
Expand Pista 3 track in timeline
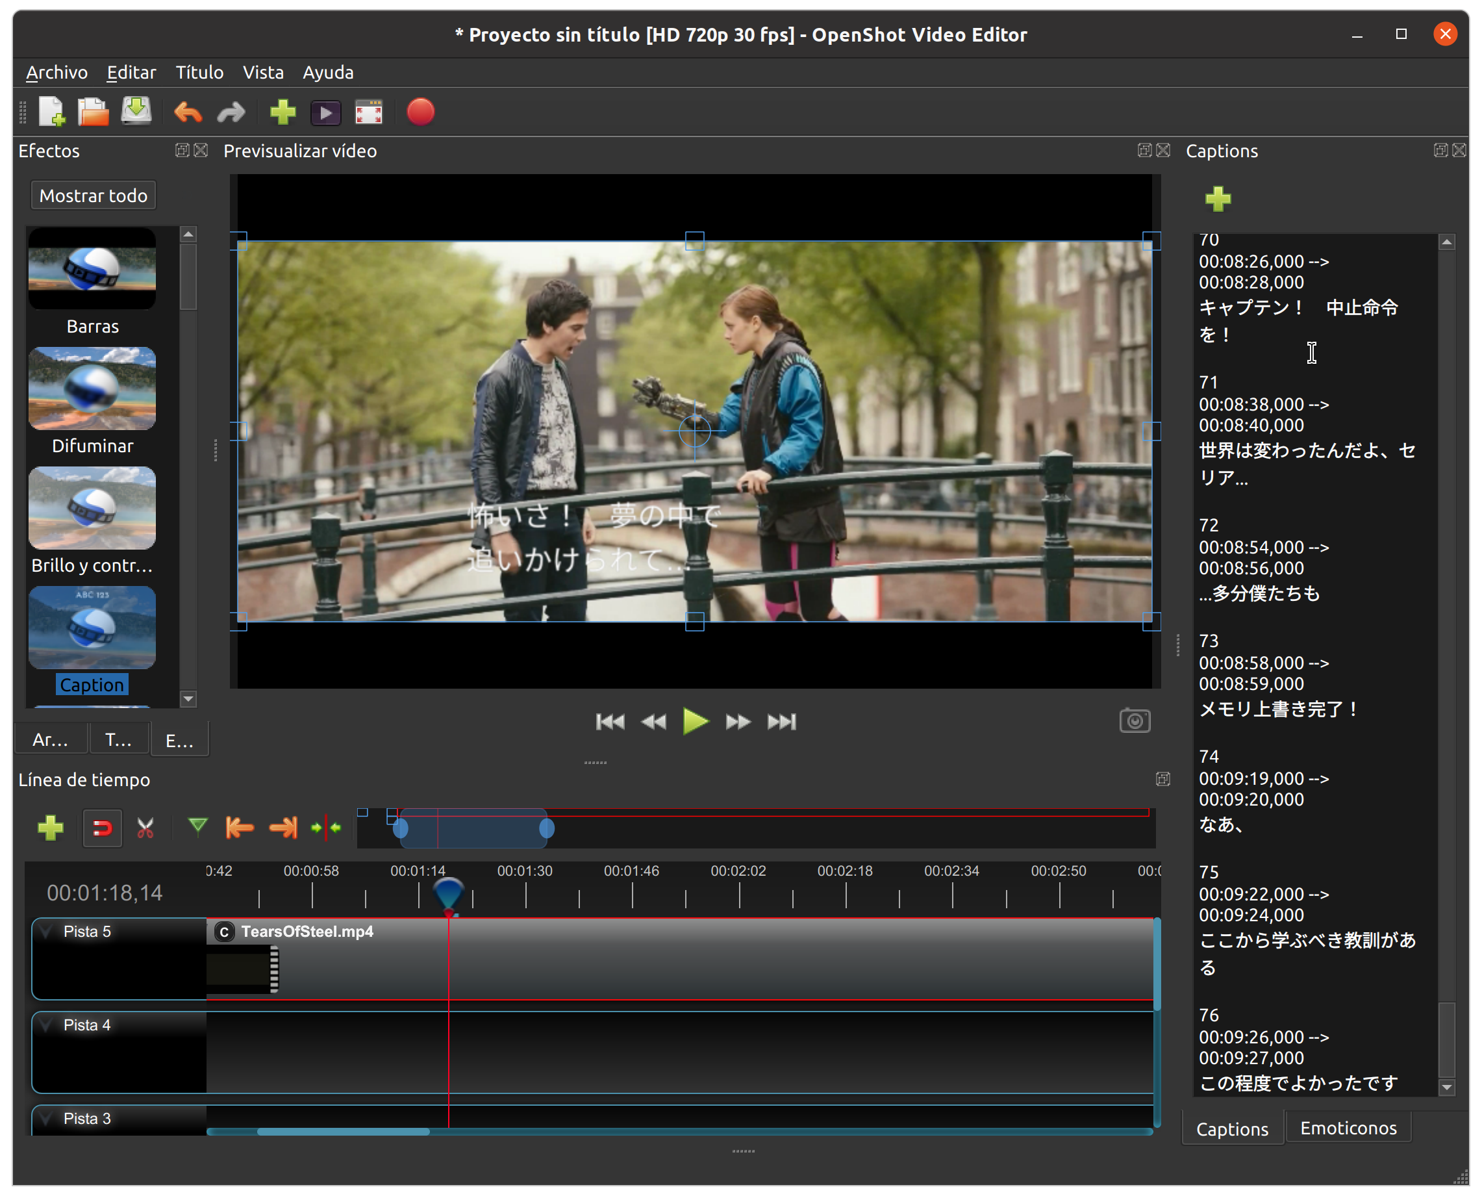[x=45, y=1114]
